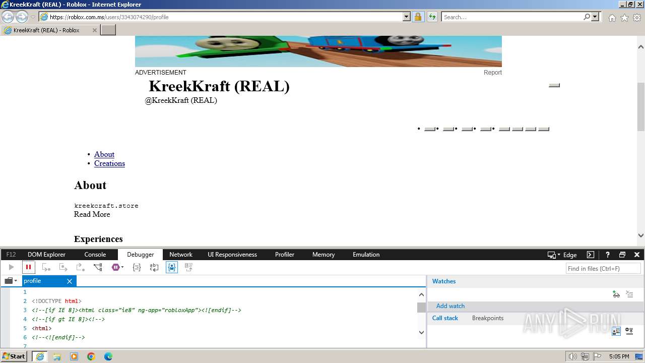Click the red Break pause button
The width and height of the screenshot is (645, 363).
[x=28, y=267]
